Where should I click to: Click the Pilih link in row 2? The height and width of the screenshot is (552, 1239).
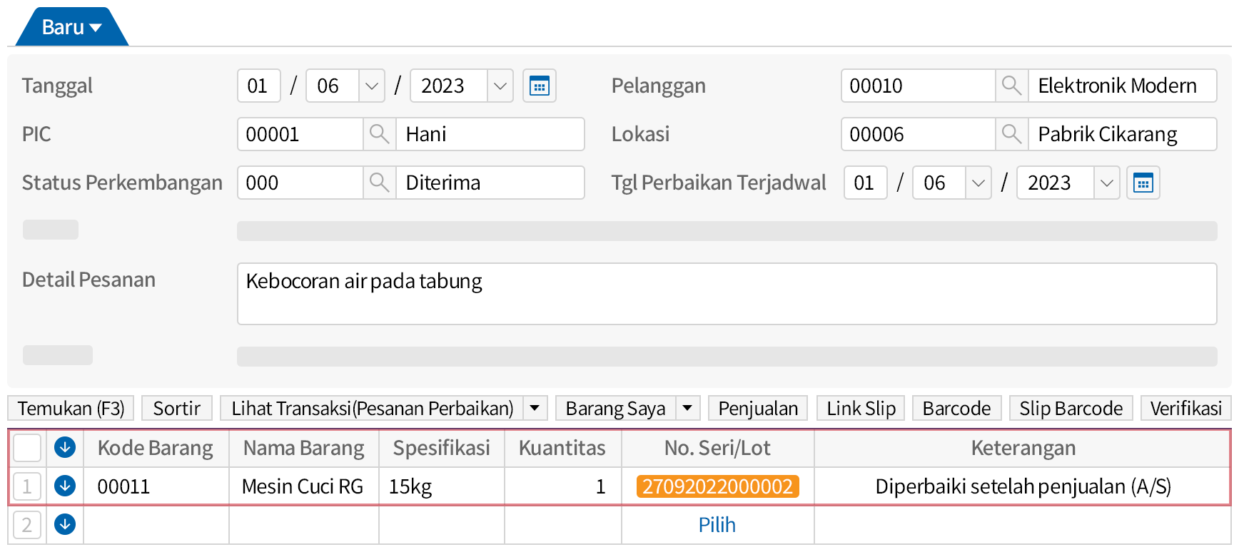click(717, 525)
